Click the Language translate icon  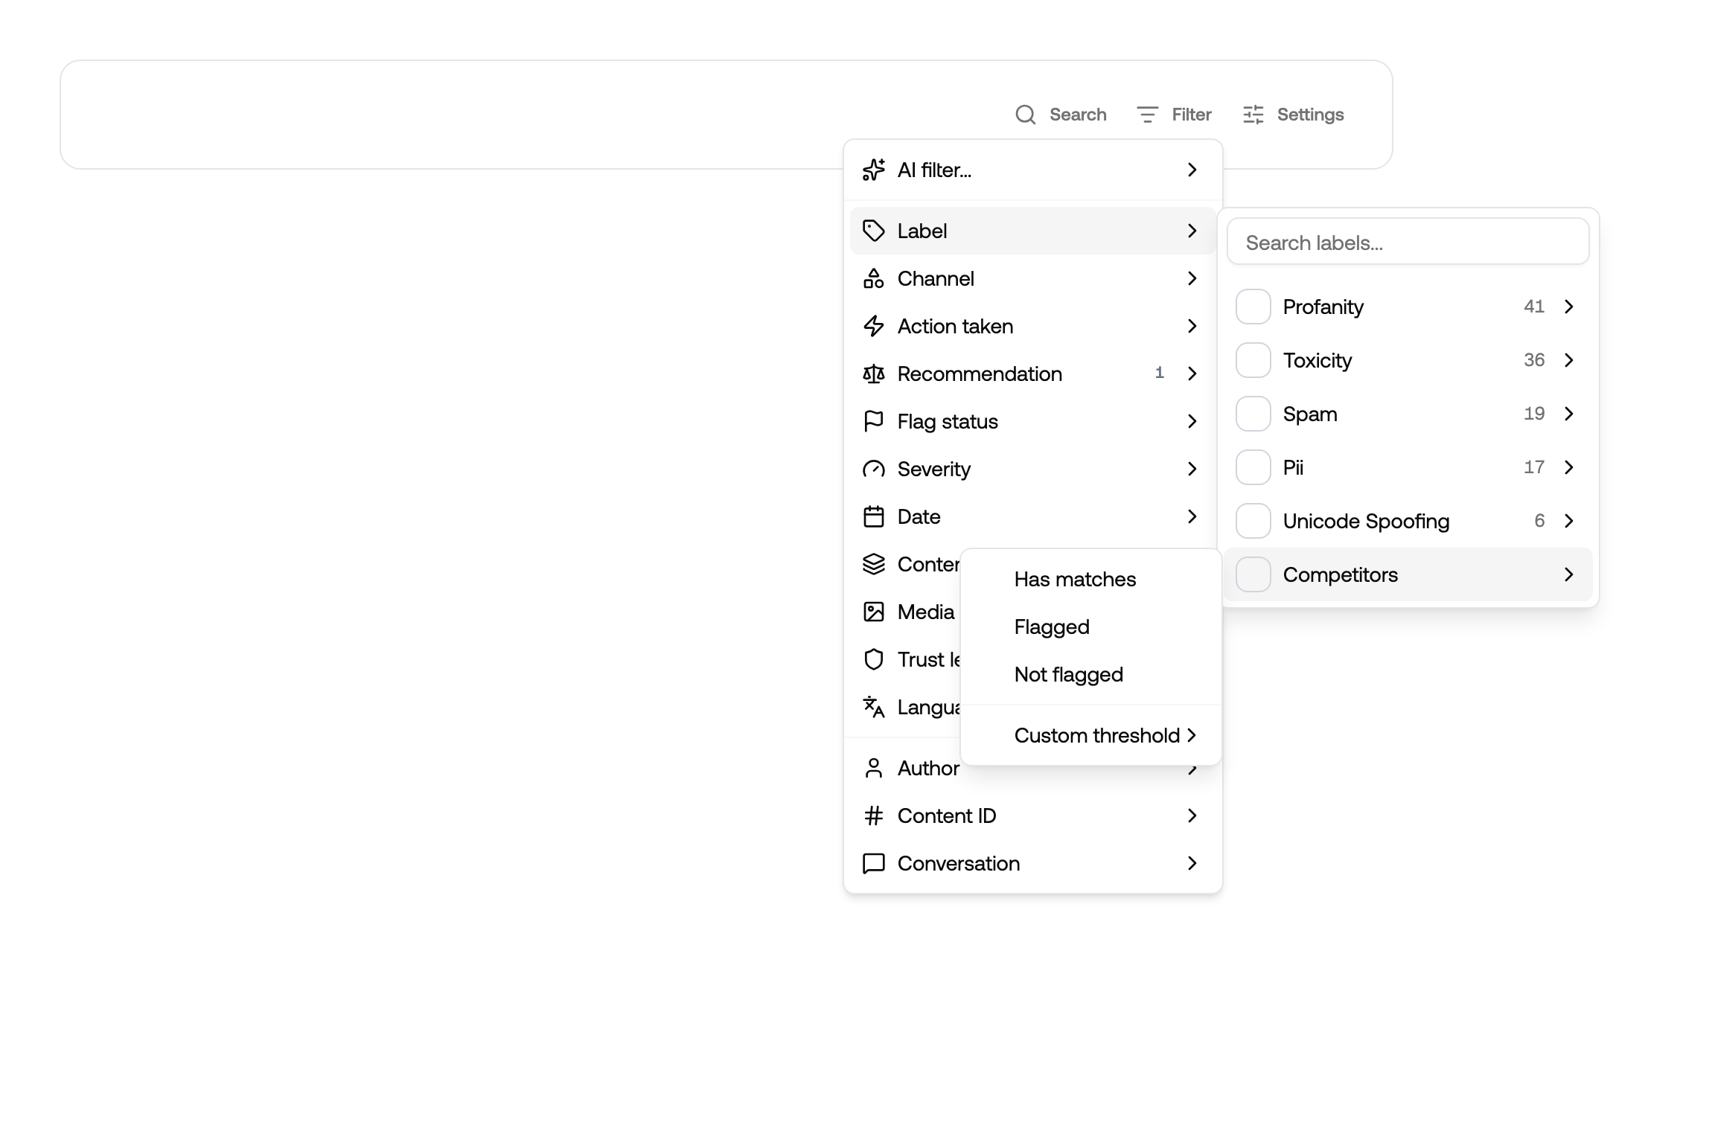874,707
